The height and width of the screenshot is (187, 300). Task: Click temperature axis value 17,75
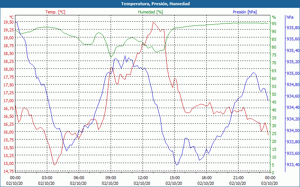(9, 77)
